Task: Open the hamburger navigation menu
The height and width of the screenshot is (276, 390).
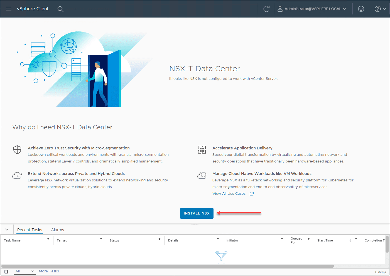Action: pos(9,9)
